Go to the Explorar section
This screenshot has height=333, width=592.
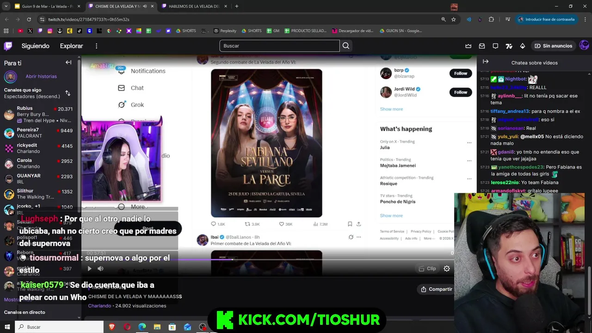coord(71,46)
